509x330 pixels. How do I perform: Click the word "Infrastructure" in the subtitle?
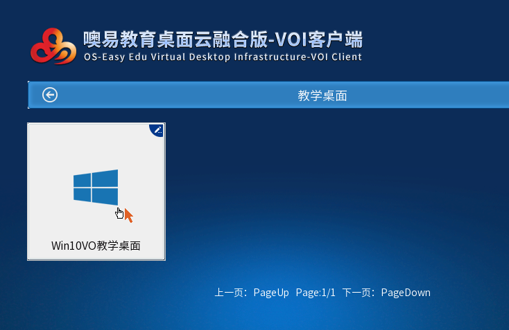[x=266, y=57]
